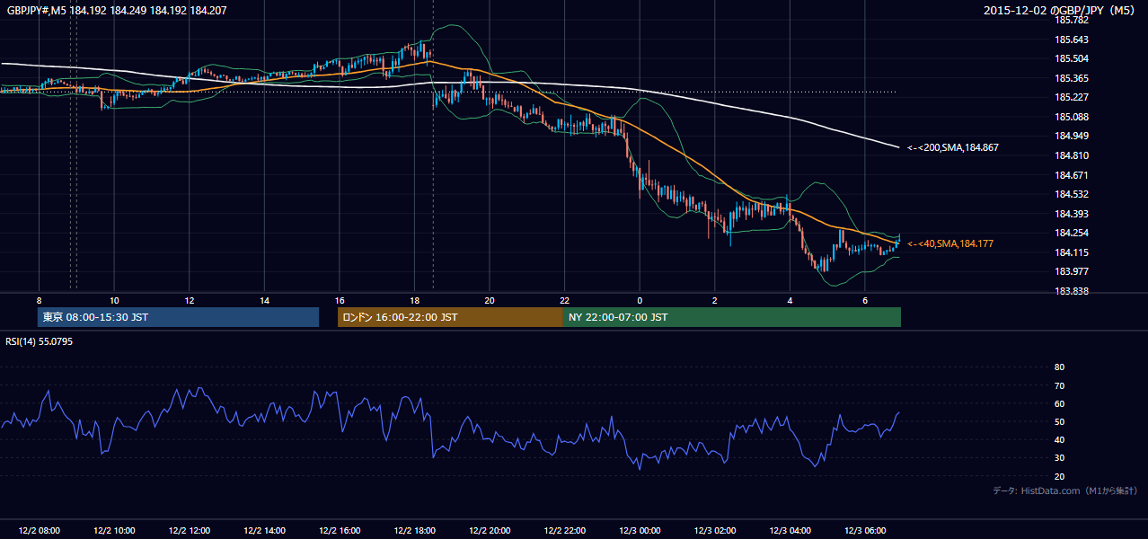Click the 12/3 04:00 bottom time label
Image resolution: width=1148 pixels, height=539 pixels.
790,531
